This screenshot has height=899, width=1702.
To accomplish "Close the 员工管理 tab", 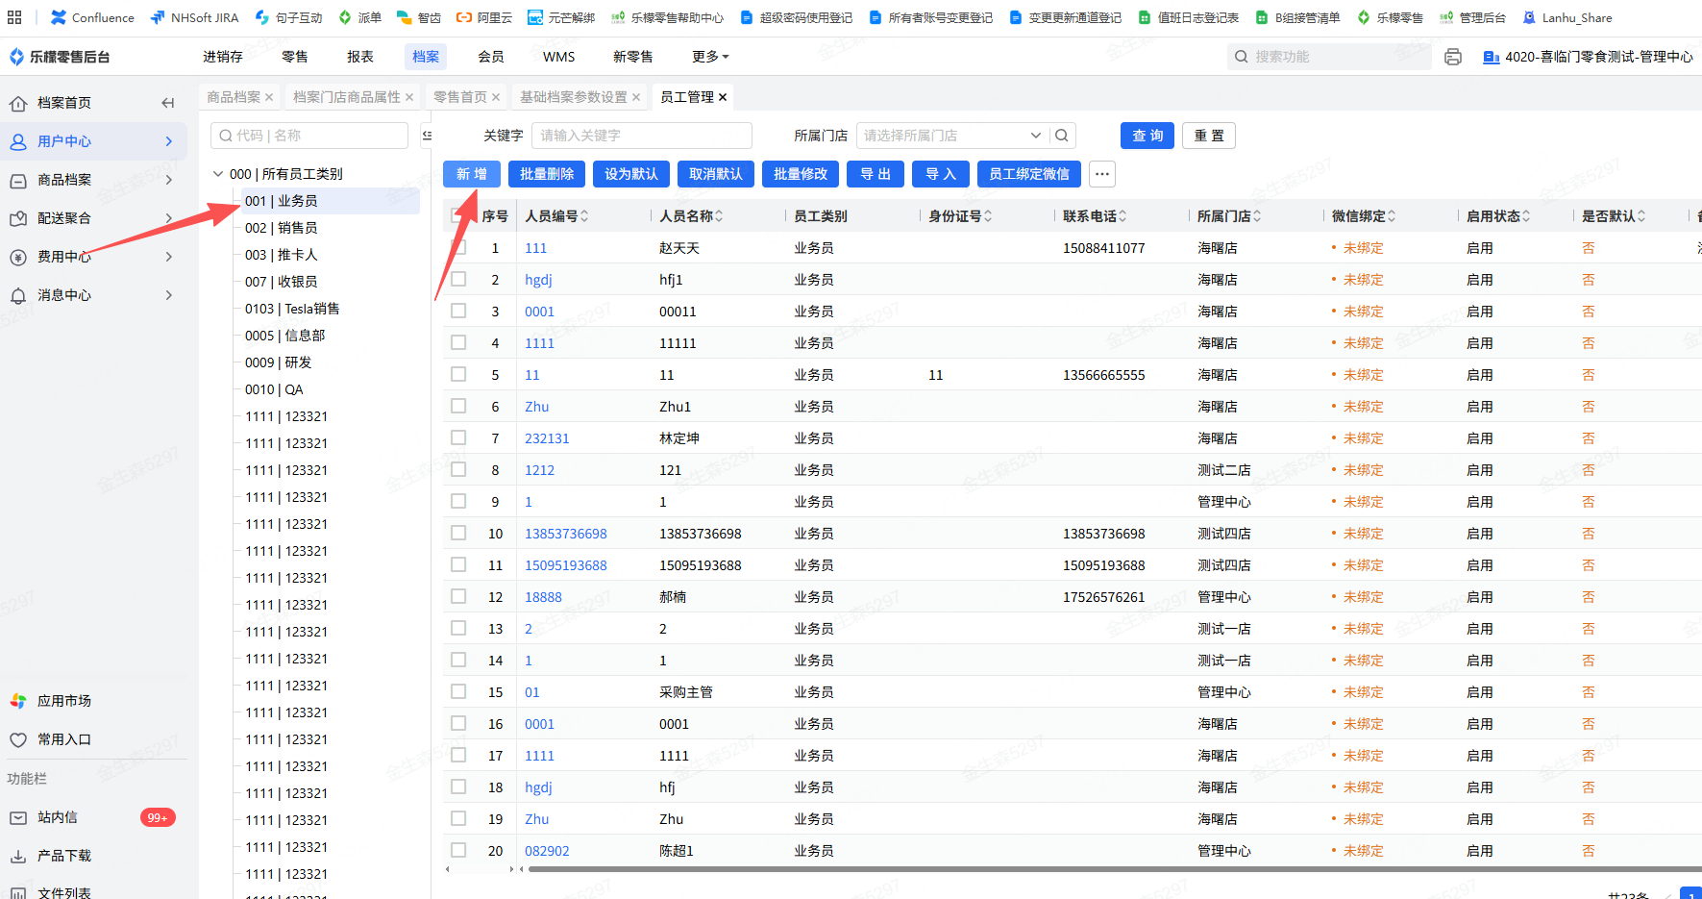I will coord(723,97).
